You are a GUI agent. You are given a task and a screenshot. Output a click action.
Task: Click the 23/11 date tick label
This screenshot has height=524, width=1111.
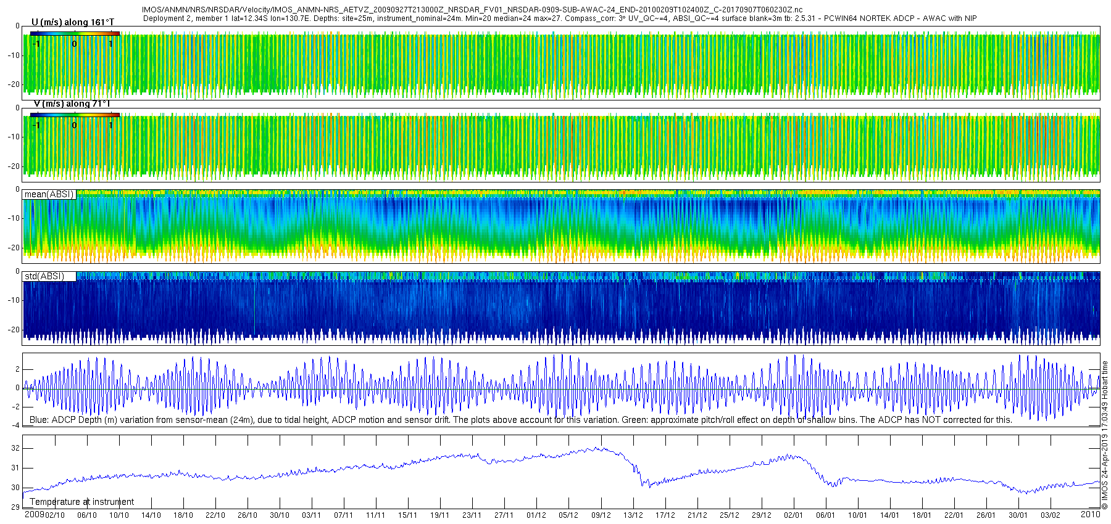coord(472,515)
